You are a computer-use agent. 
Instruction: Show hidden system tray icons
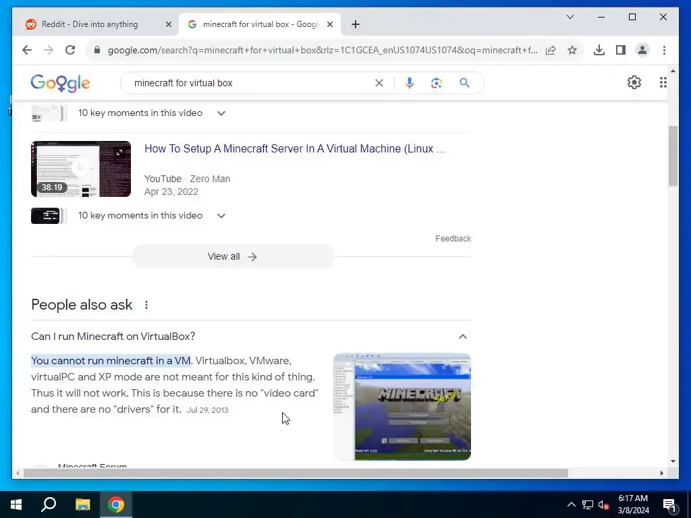point(571,505)
